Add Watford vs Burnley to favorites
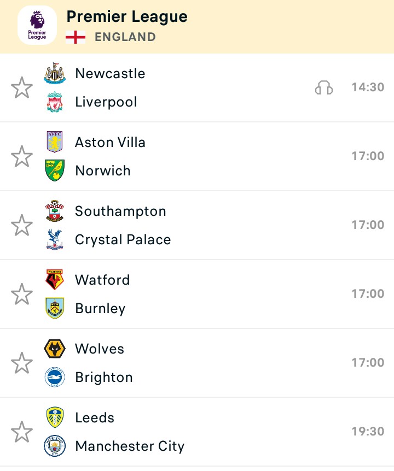 (22, 294)
